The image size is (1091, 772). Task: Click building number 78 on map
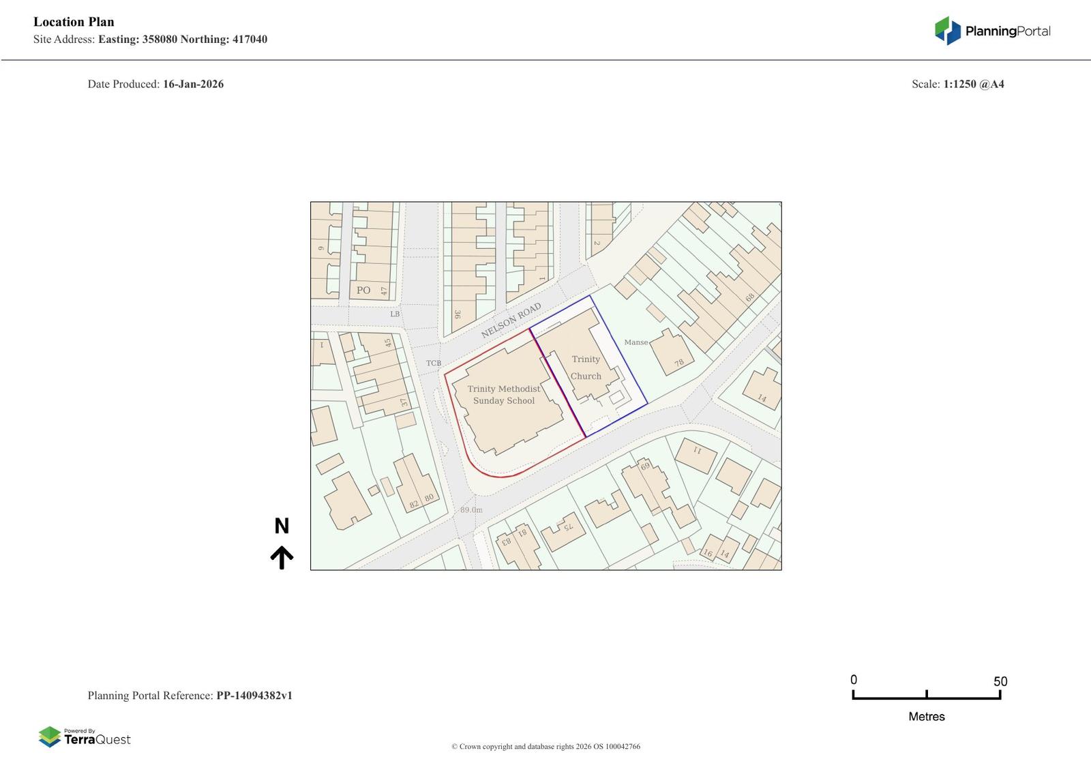(x=678, y=363)
